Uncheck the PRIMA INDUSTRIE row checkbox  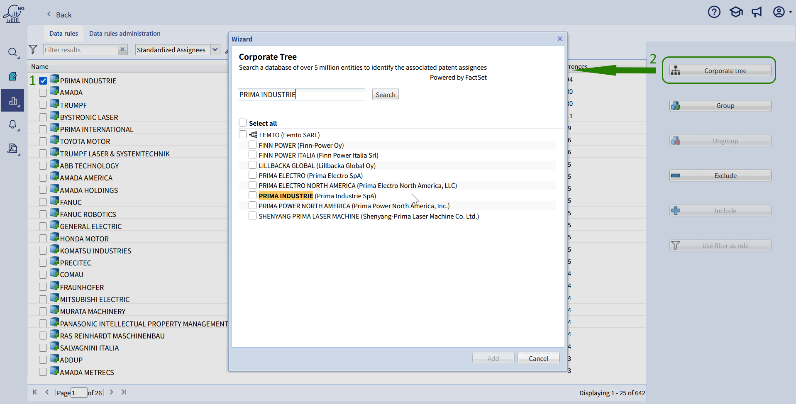point(43,80)
